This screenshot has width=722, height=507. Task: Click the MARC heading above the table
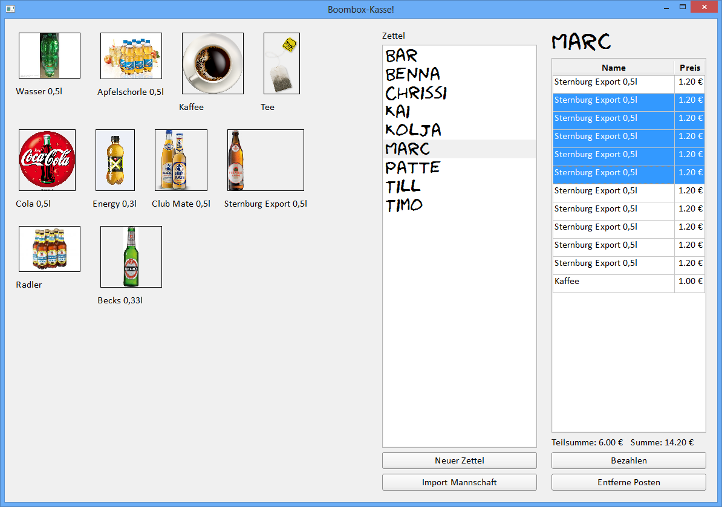(x=581, y=42)
